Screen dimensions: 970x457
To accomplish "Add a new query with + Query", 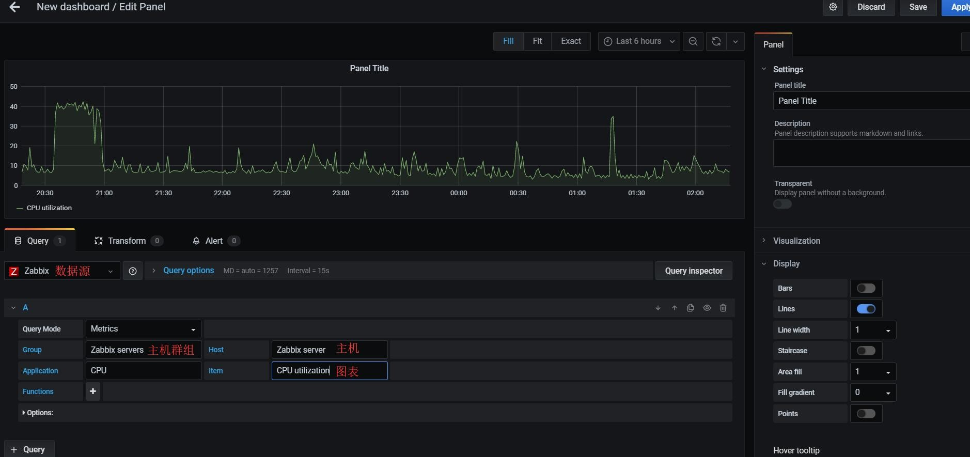I will [x=29, y=449].
